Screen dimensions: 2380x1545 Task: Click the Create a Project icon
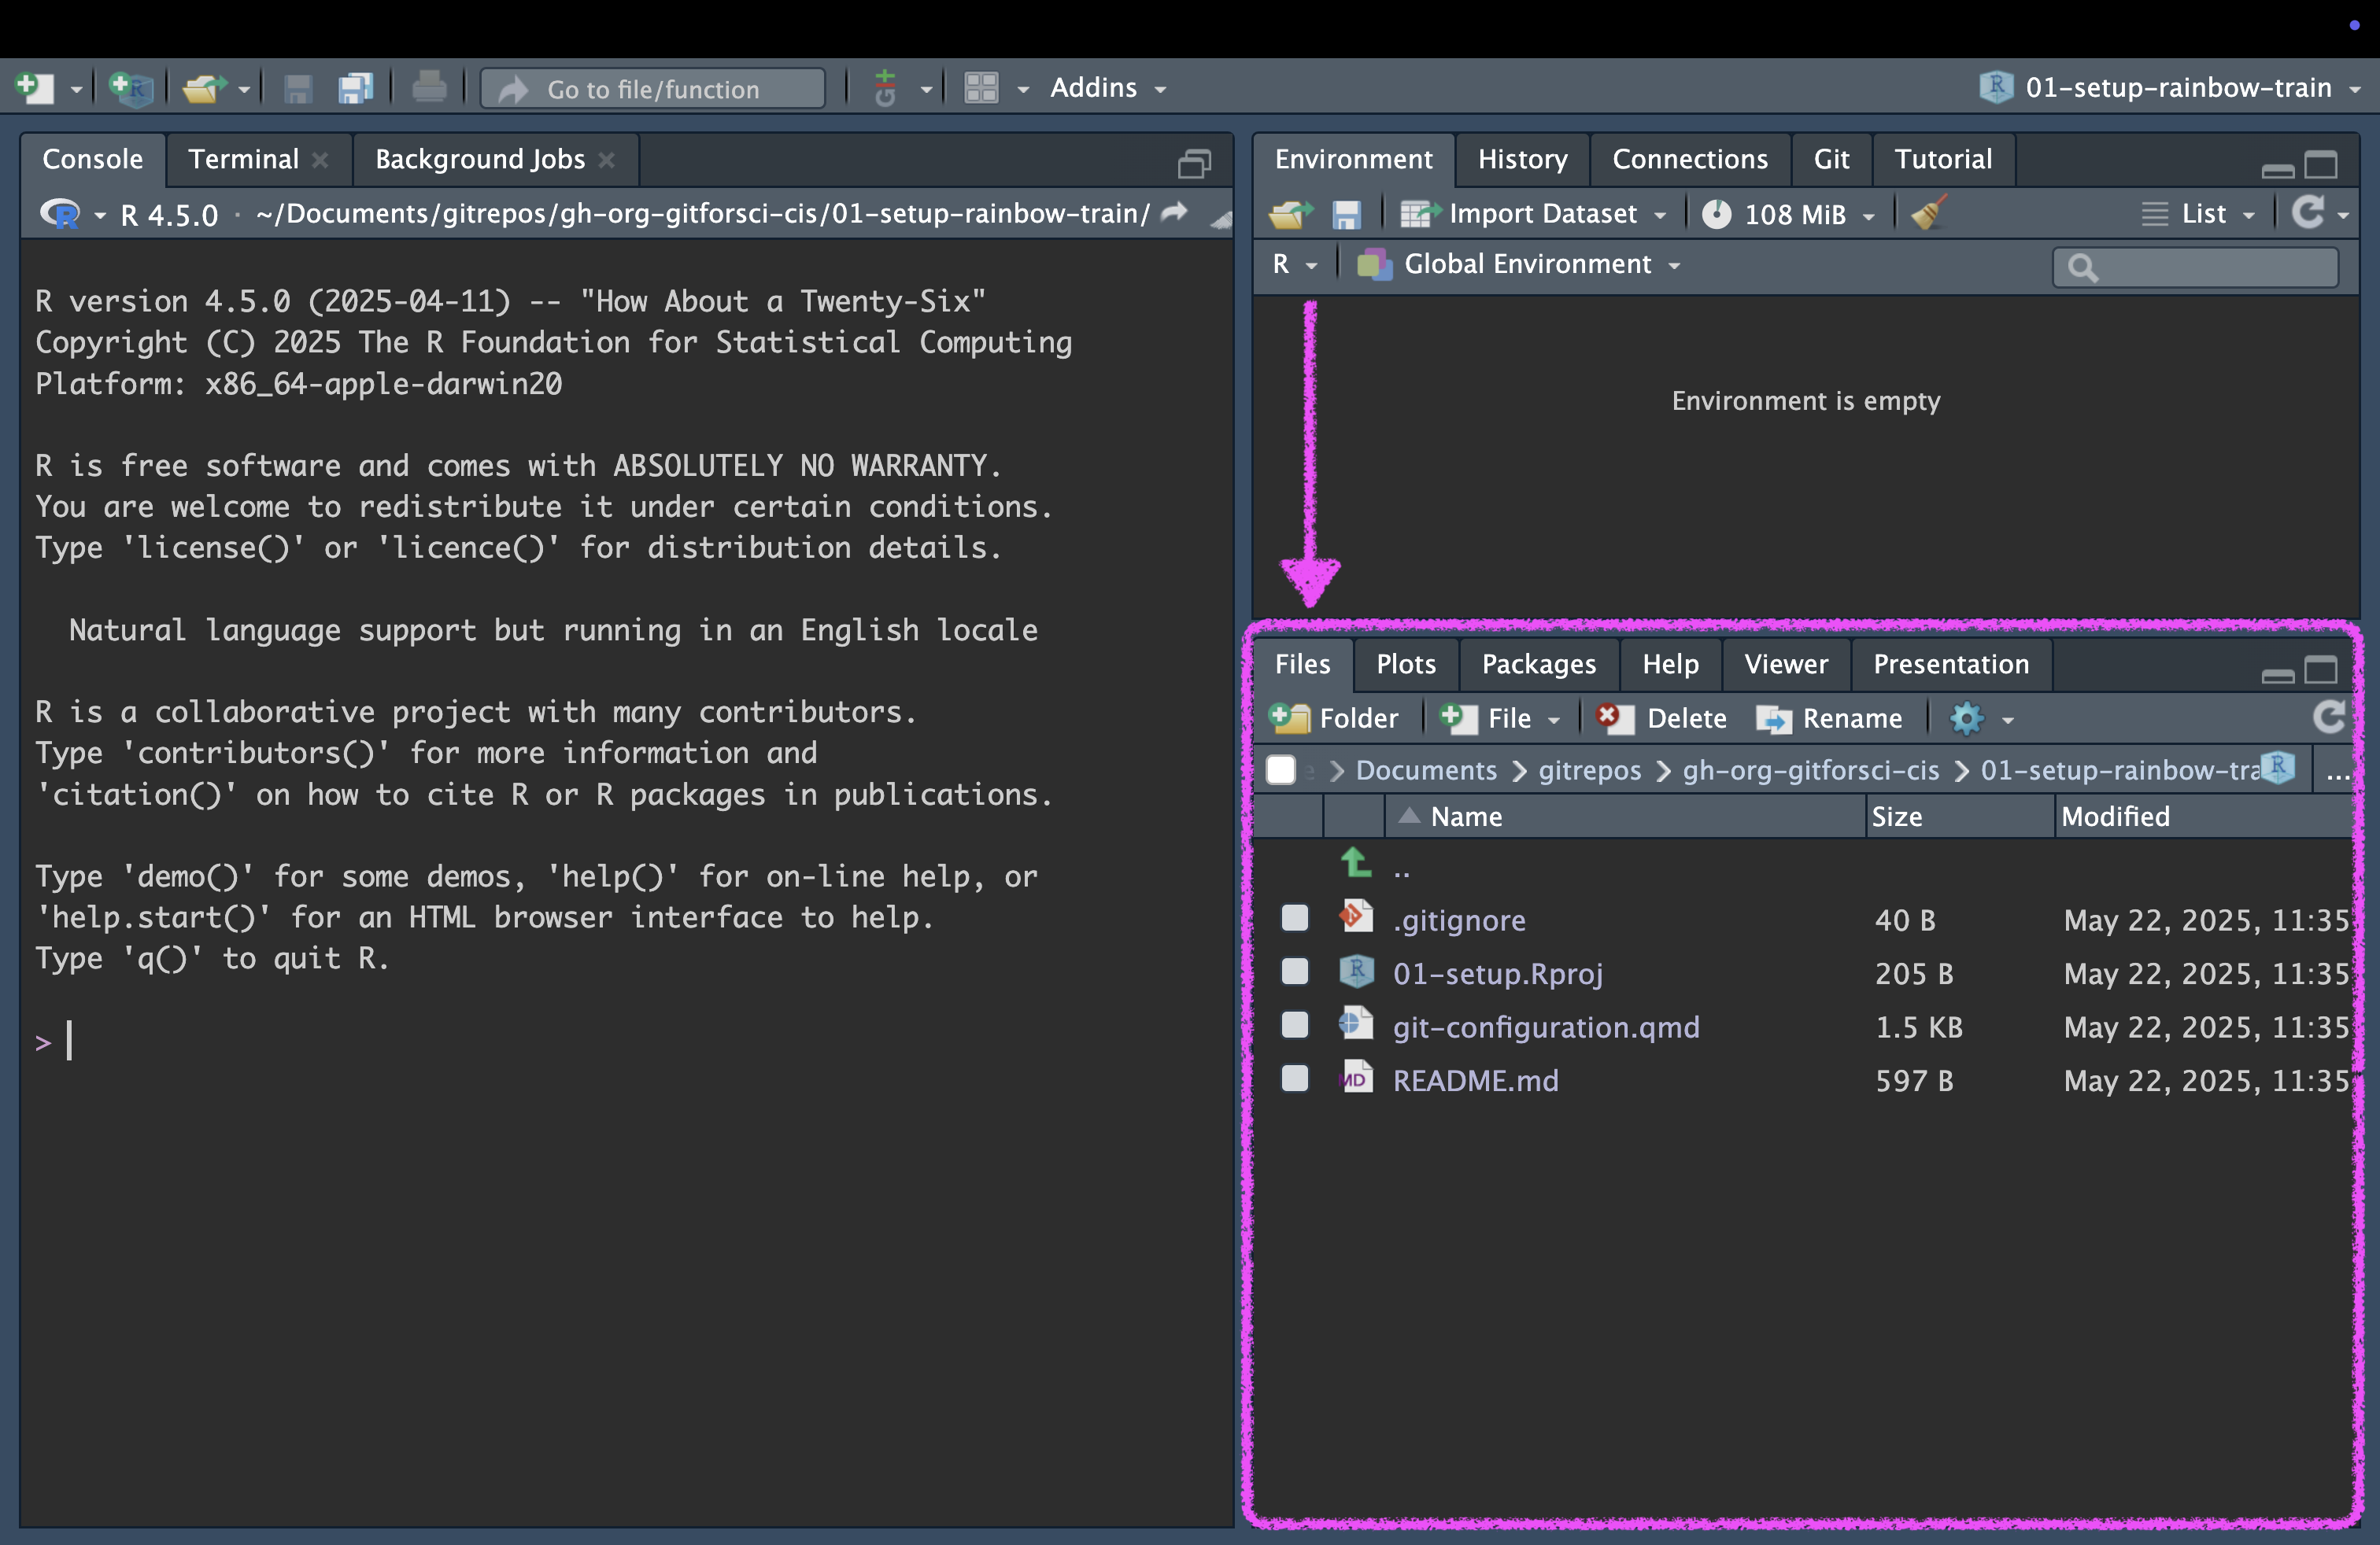tap(131, 88)
